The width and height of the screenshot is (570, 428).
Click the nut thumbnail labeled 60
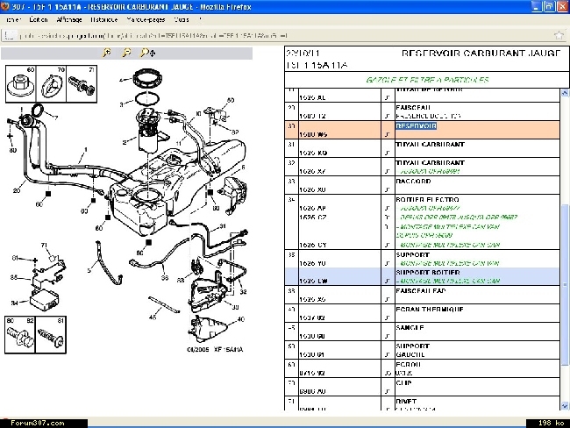pyautogui.click(x=21, y=84)
